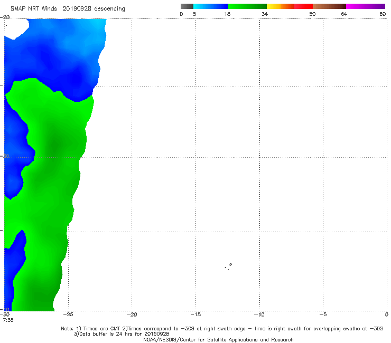Click the cyan-blue 5-18 segment of the color bar
391x343 pixels.
click(x=211, y=6)
